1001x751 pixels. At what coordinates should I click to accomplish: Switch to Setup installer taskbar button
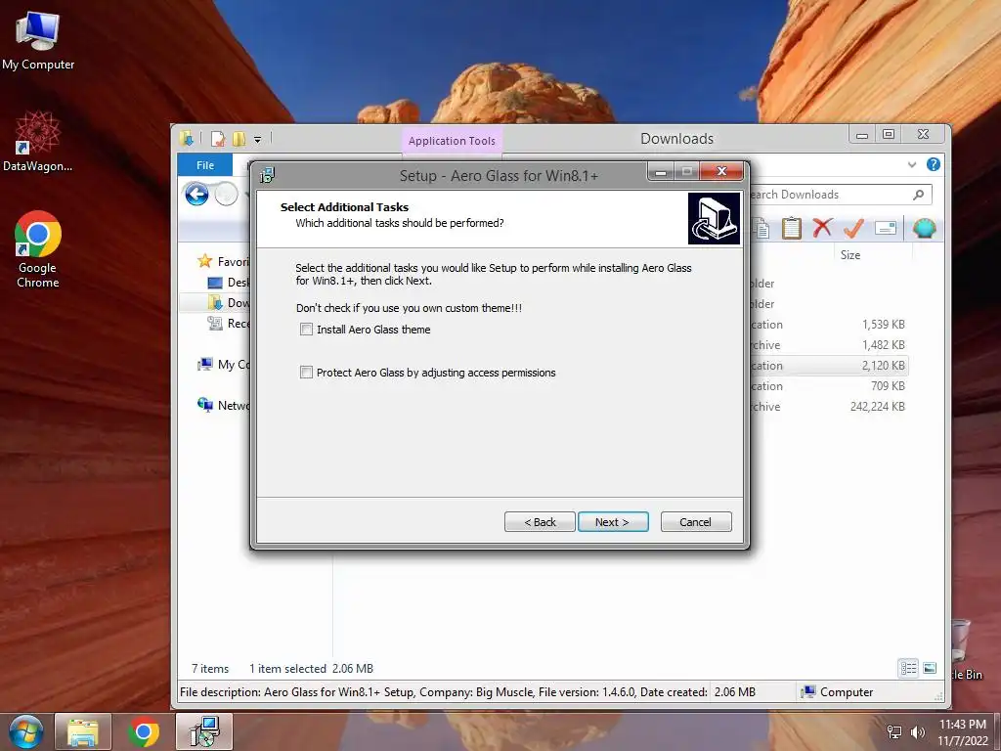204,731
